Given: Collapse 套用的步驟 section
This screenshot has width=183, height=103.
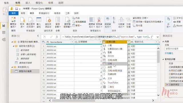Looking at the screenshot, I should 163,59.
